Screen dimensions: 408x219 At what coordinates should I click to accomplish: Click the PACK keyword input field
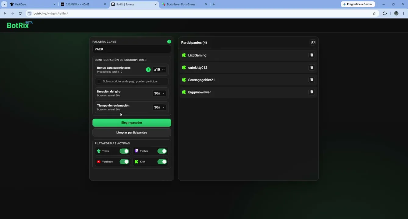[x=132, y=49]
